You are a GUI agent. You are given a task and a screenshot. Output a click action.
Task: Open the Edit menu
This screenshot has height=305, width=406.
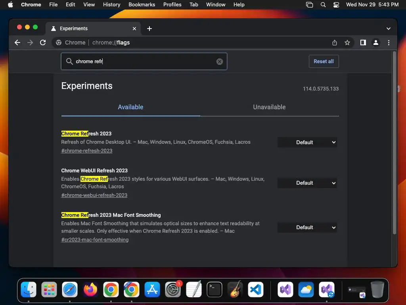(70, 5)
